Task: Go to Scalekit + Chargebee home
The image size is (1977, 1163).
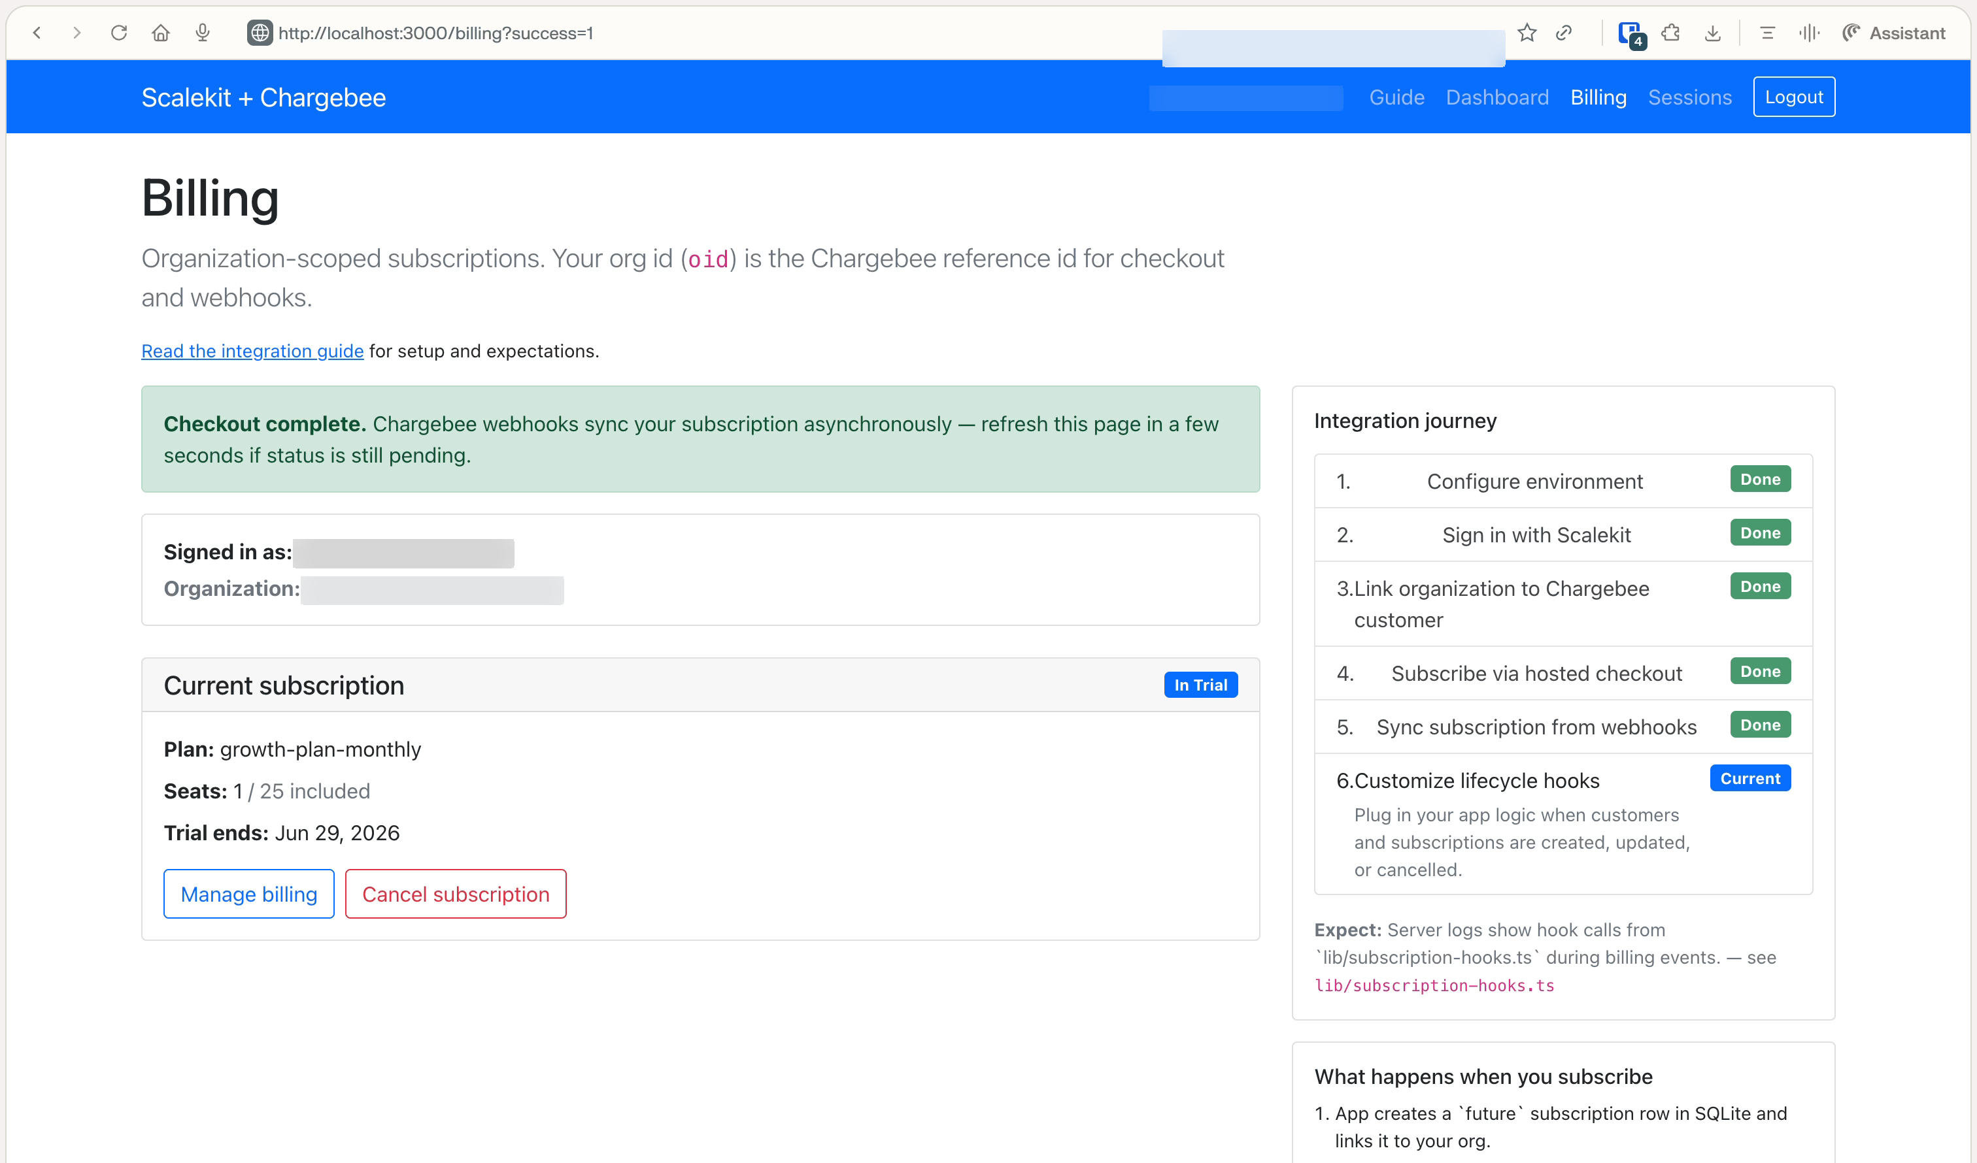Action: [263, 97]
